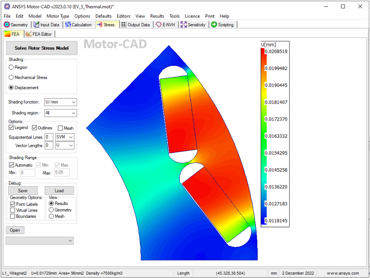370x278 pixels.
Task: Open the File menu
Action: click(x=7, y=16)
